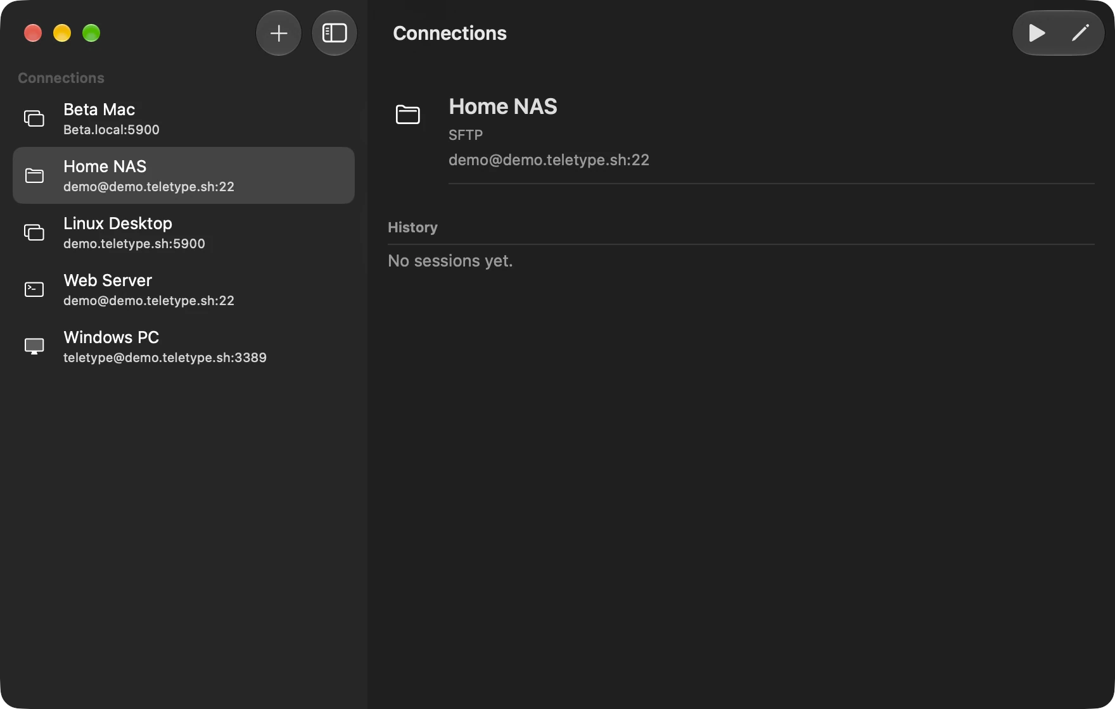Select the Linux Desktop connection
This screenshot has width=1115, height=709.
[x=184, y=232]
